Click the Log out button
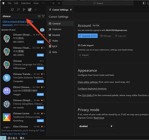Image resolution: width=149 pixels, height=140 pixels. pos(120,36)
